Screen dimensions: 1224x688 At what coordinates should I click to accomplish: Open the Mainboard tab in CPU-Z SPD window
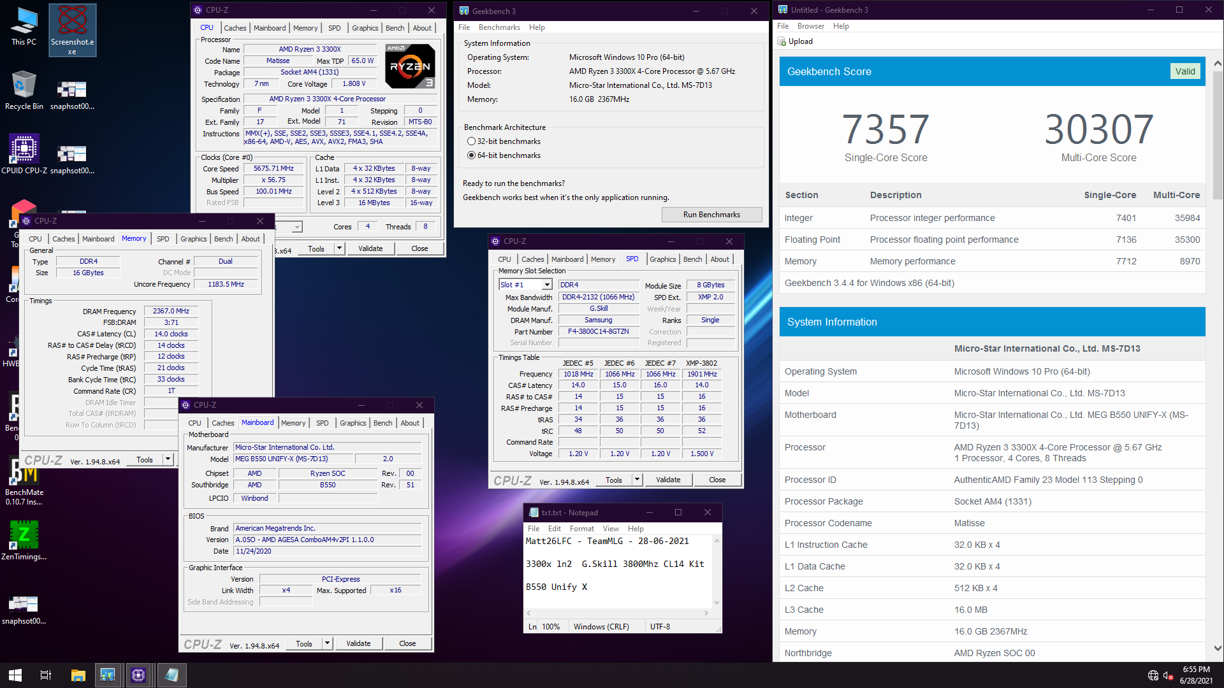tap(567, 259)
